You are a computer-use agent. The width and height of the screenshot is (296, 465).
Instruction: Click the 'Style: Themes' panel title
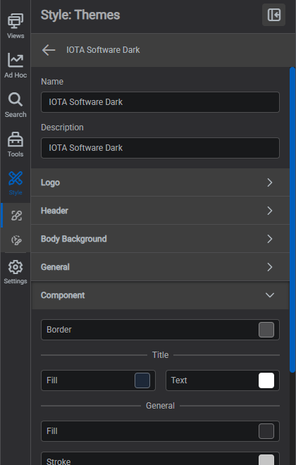80,15
